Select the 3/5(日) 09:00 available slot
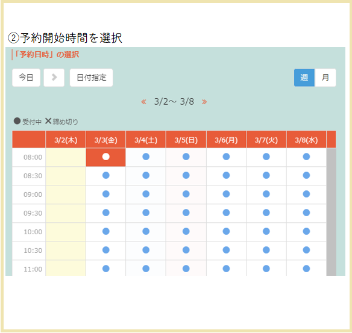Viewport: 352px width, 333px height. [x=186, y=194]
